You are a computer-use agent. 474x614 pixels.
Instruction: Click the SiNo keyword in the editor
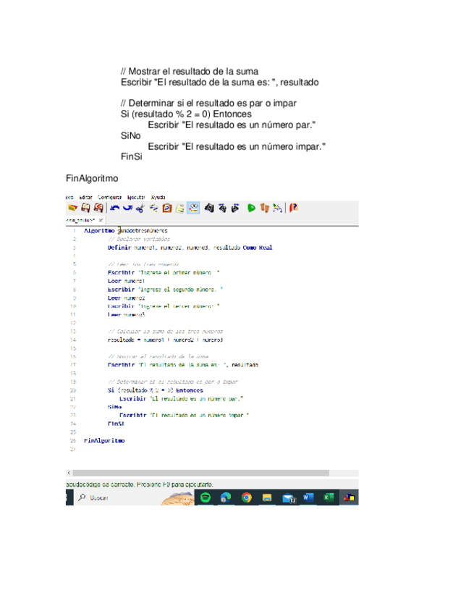click(x=114, y=407)
